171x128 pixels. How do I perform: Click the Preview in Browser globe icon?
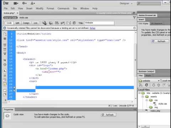[x=51, y=23]
